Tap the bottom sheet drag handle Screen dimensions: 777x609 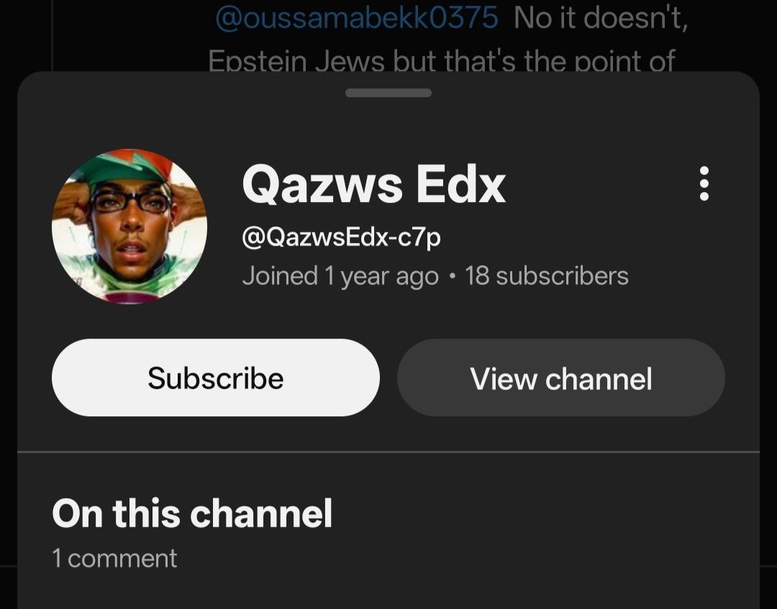point(388,93)
